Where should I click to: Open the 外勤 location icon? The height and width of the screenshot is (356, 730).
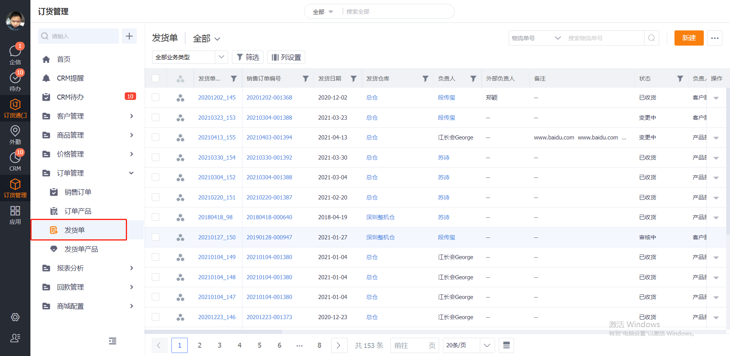pyautogui.click(x=15, y=134)
